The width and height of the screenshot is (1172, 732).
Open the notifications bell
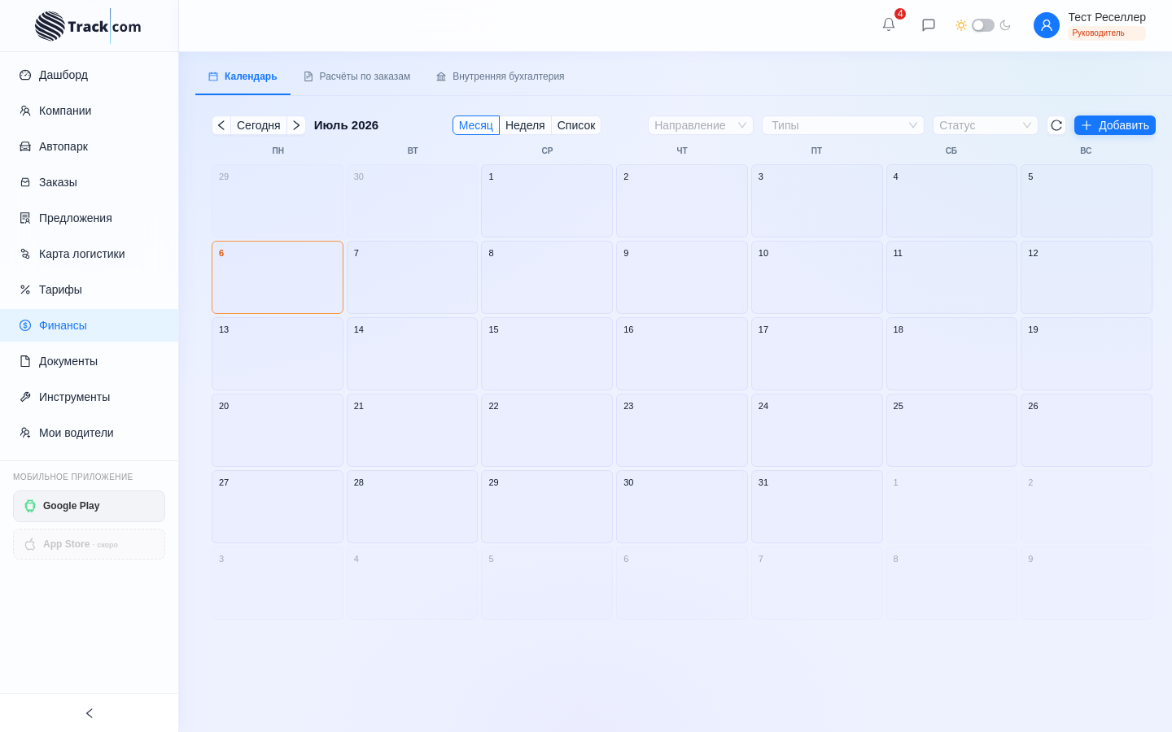pos(889,24)
